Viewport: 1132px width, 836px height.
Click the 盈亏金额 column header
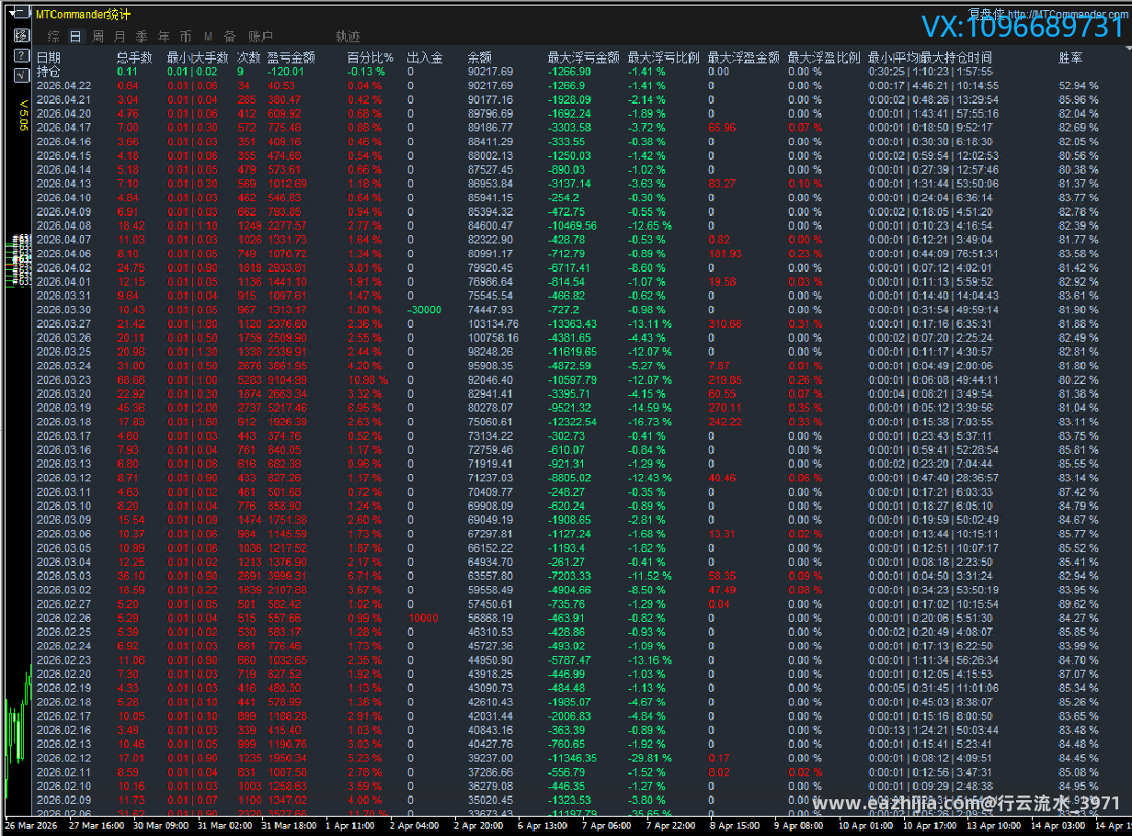coord(292,57)
